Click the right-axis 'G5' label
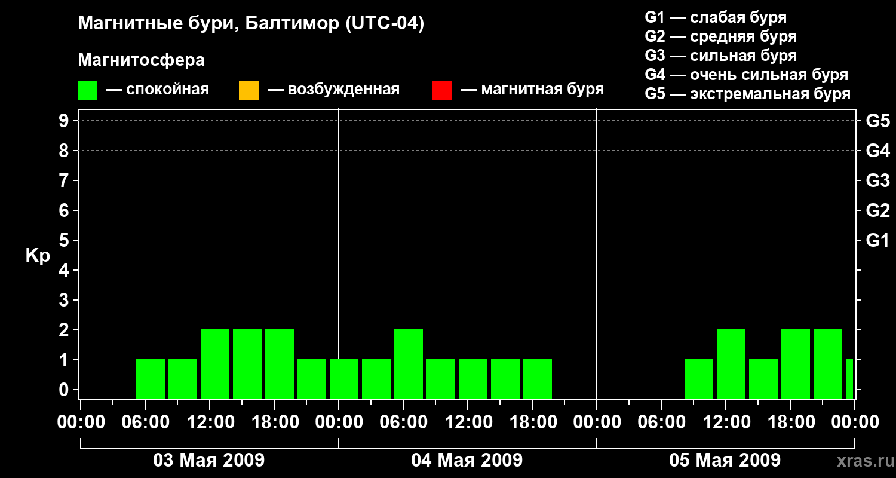 click(877, 121)
